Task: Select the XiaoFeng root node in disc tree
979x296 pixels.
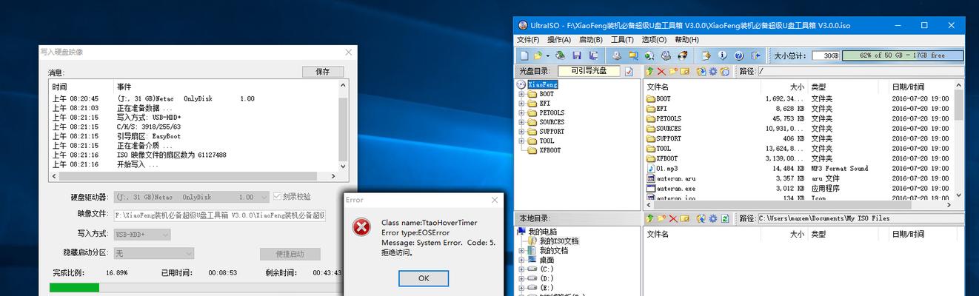Action: coord(542,84)
